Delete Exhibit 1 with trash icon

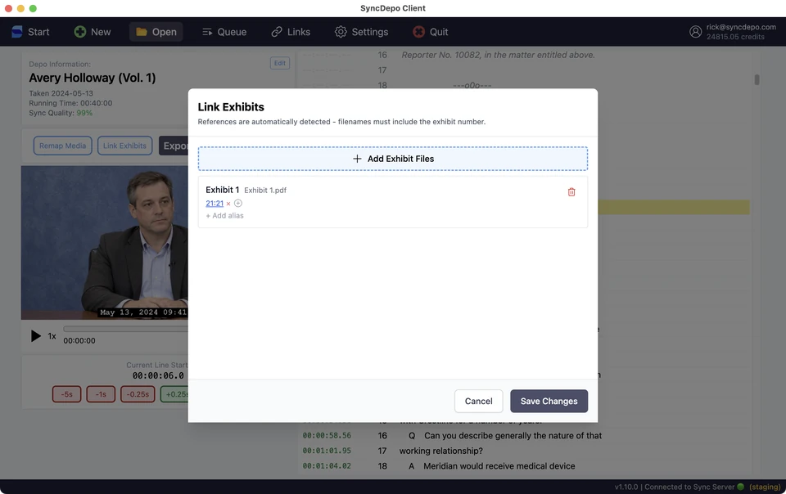[571, 192]
